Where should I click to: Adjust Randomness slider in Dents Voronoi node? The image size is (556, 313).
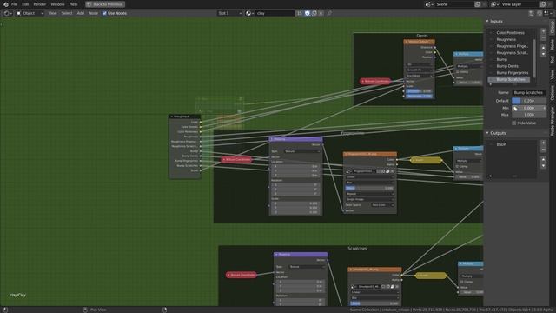pos(419,97)
